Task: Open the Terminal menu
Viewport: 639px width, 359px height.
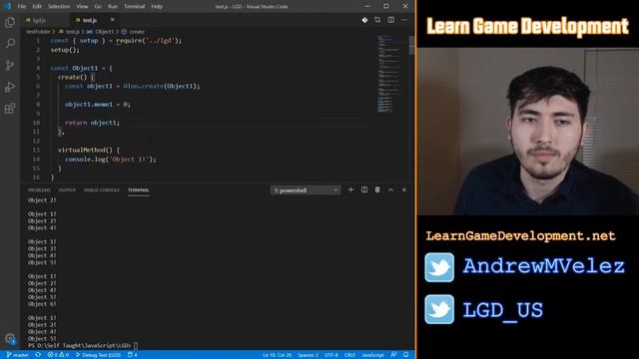Action: tap(134, 7)
